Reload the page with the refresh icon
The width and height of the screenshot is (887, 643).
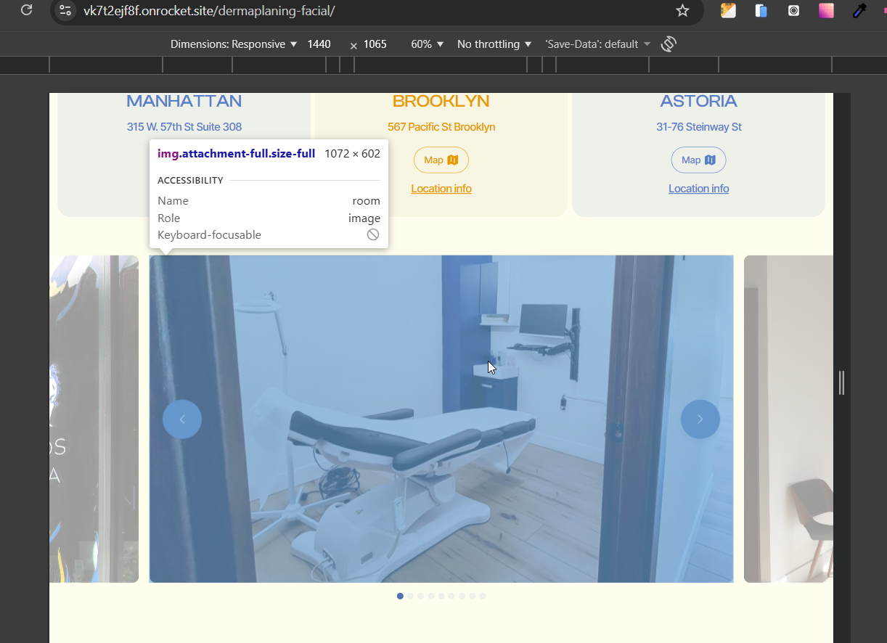[27, 10]
